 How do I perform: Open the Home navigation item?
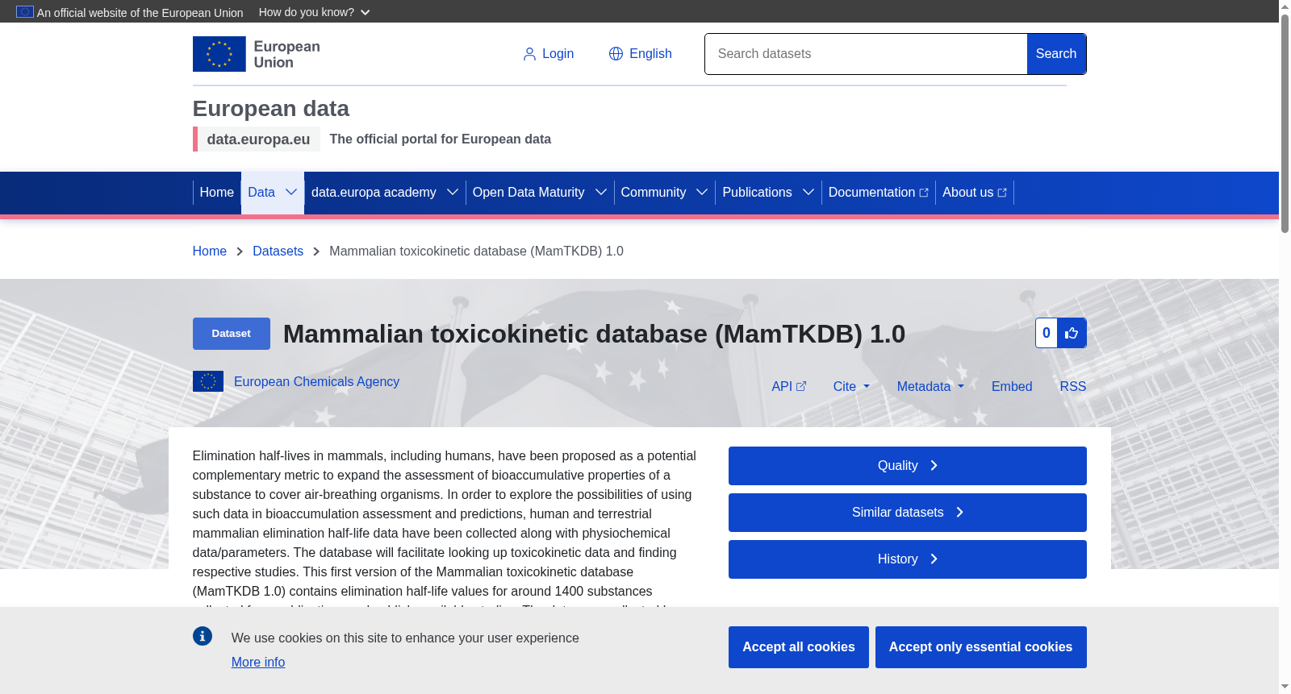(217, 193)
